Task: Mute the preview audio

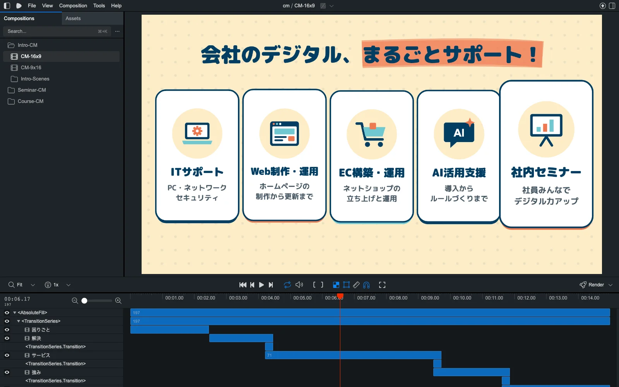Action: pyautogui.click(x=299, y=285)
